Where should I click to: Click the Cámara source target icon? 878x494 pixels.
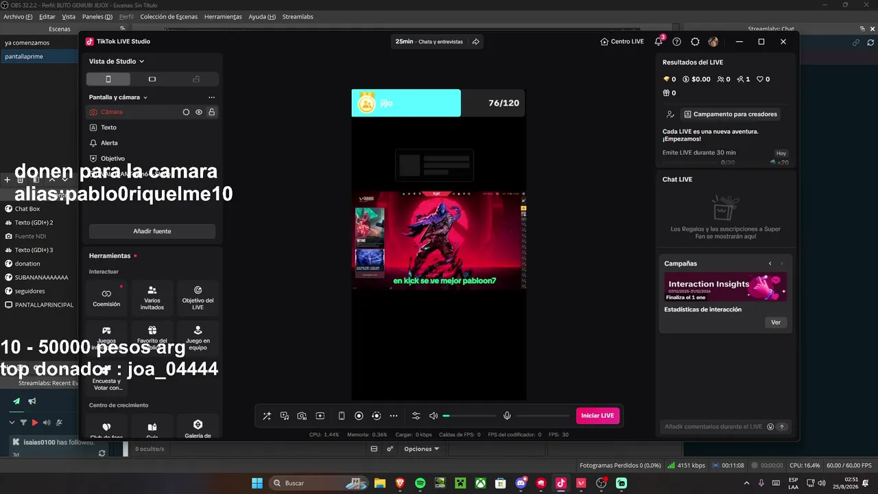click(186, 112)
